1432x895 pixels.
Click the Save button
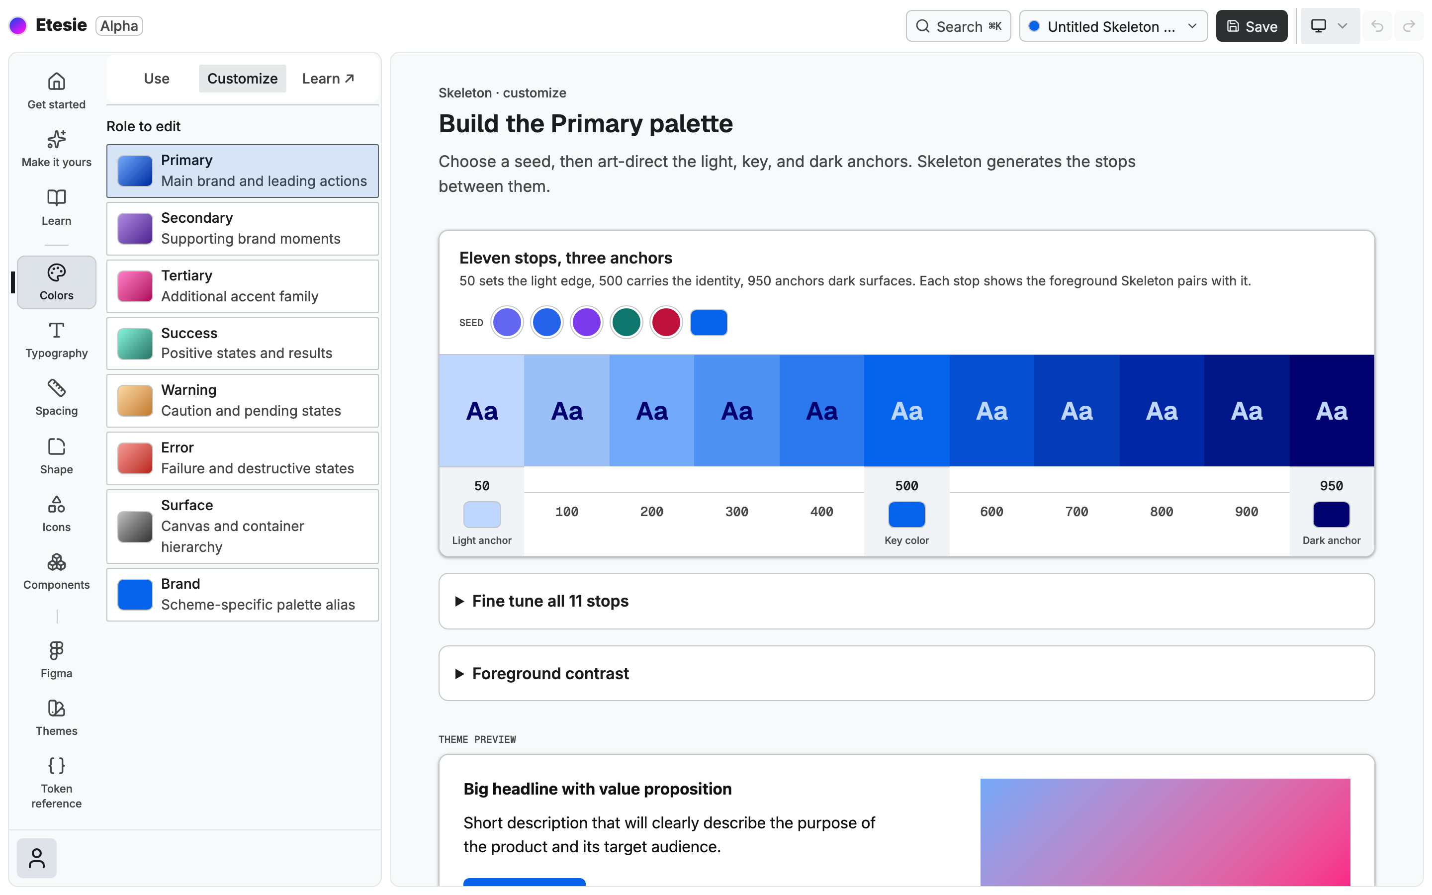click(x=1252, y=26)
